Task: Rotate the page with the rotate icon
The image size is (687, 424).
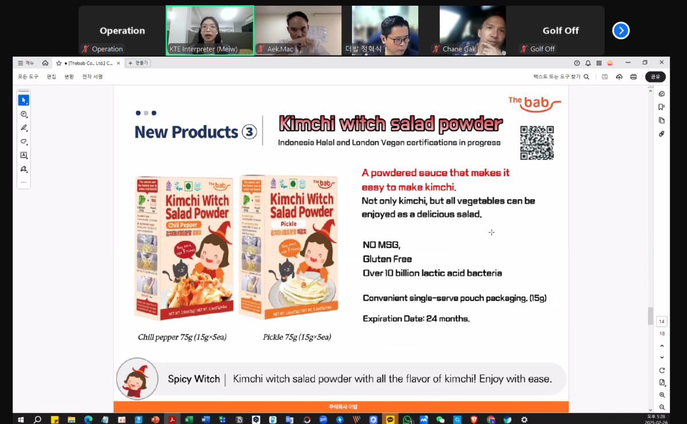Action: [x=662, y=370]
